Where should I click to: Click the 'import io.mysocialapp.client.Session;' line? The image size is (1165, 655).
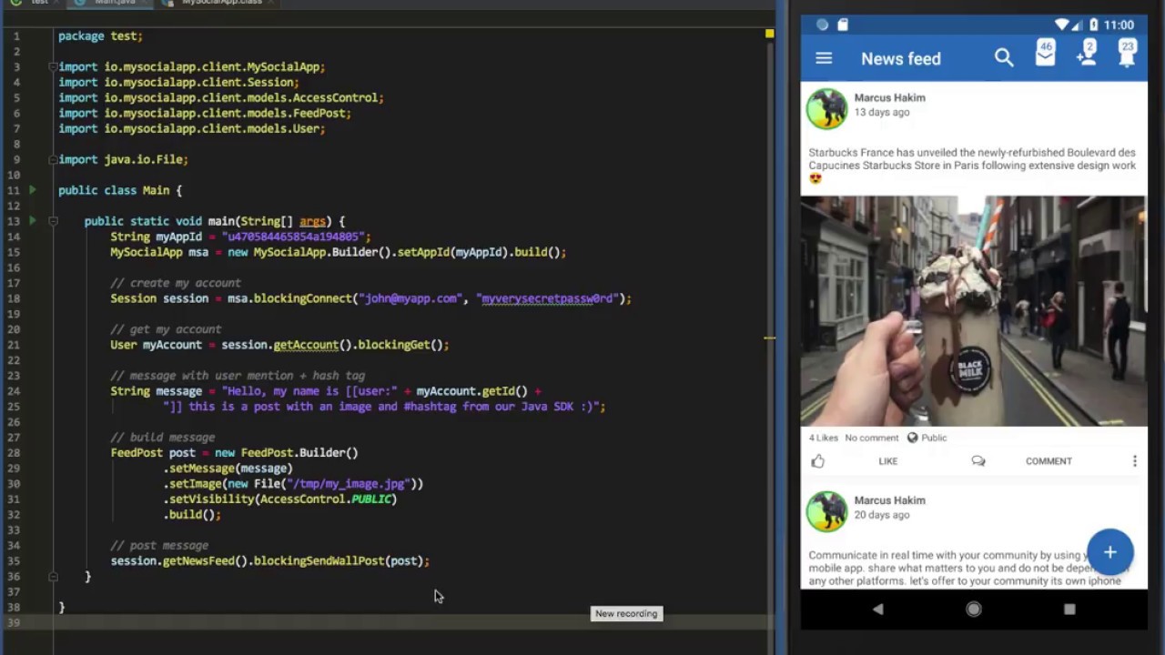(x=178, y=82)
